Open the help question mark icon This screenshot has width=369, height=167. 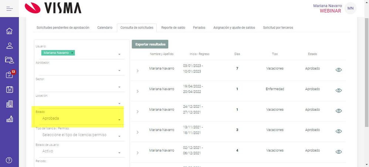click(x=9, y=160)
